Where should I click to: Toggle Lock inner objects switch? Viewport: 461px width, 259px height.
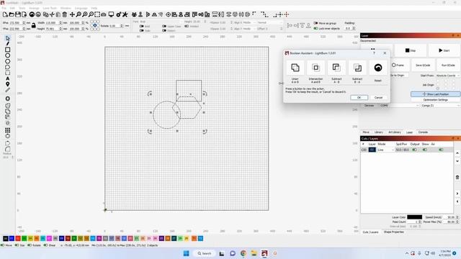[x=315, y=29]
